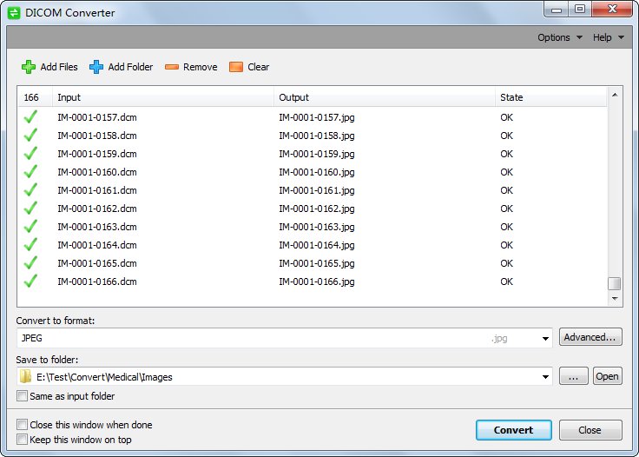Click the orange Remove bar icon
The height and width of the screenshot is (457, 639).
pyautogui.click(x=172, y=67)
